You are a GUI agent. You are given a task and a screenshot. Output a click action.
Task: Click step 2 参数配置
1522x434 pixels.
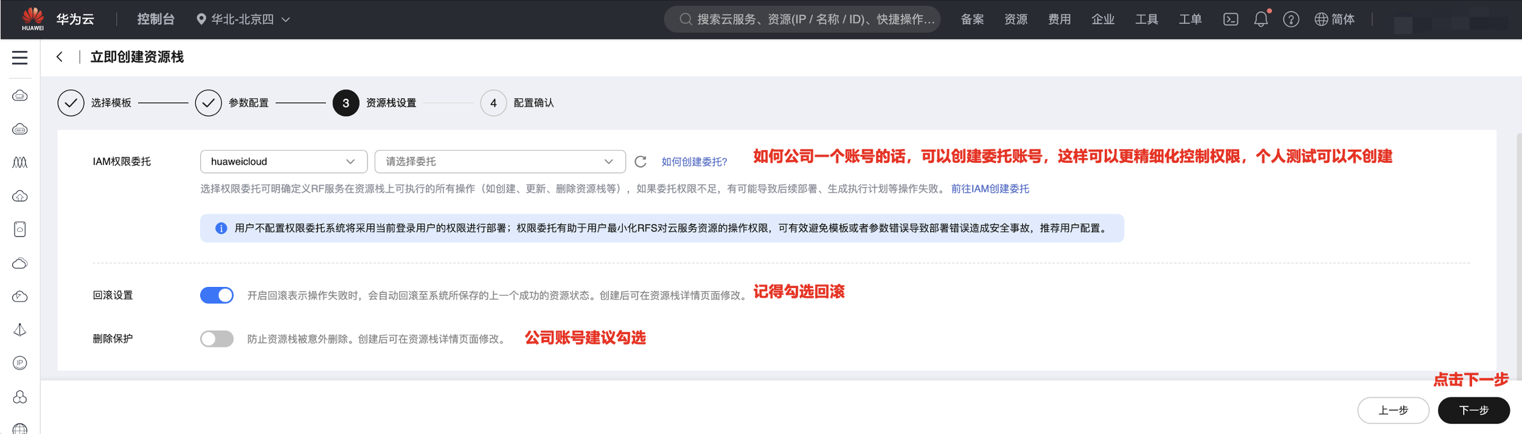coord(232,103)
